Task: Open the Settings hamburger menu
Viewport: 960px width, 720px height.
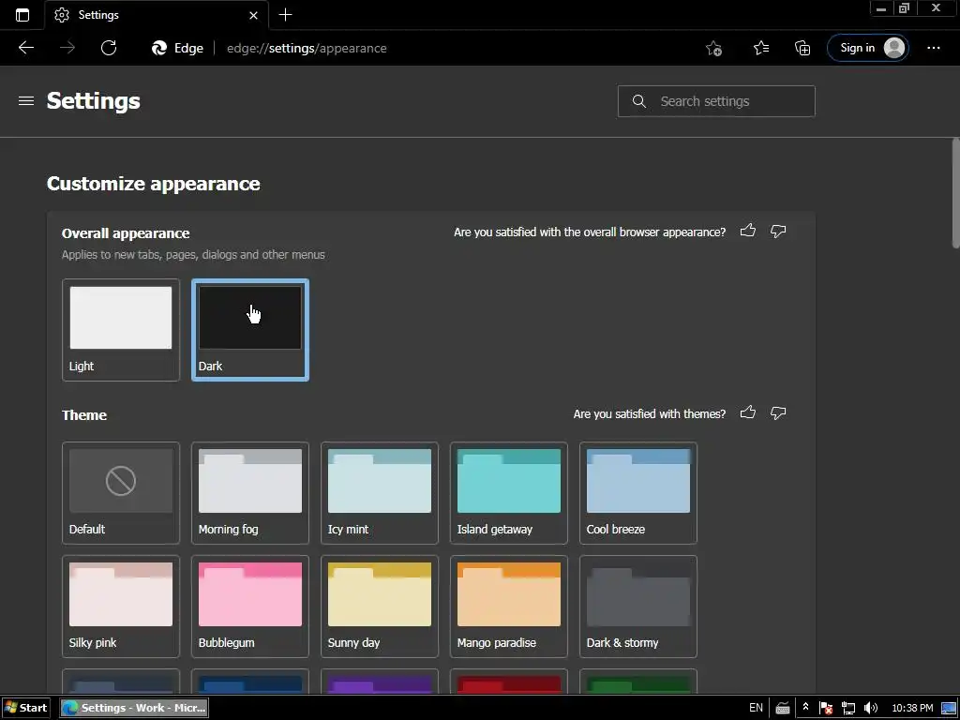Action: 26,100
